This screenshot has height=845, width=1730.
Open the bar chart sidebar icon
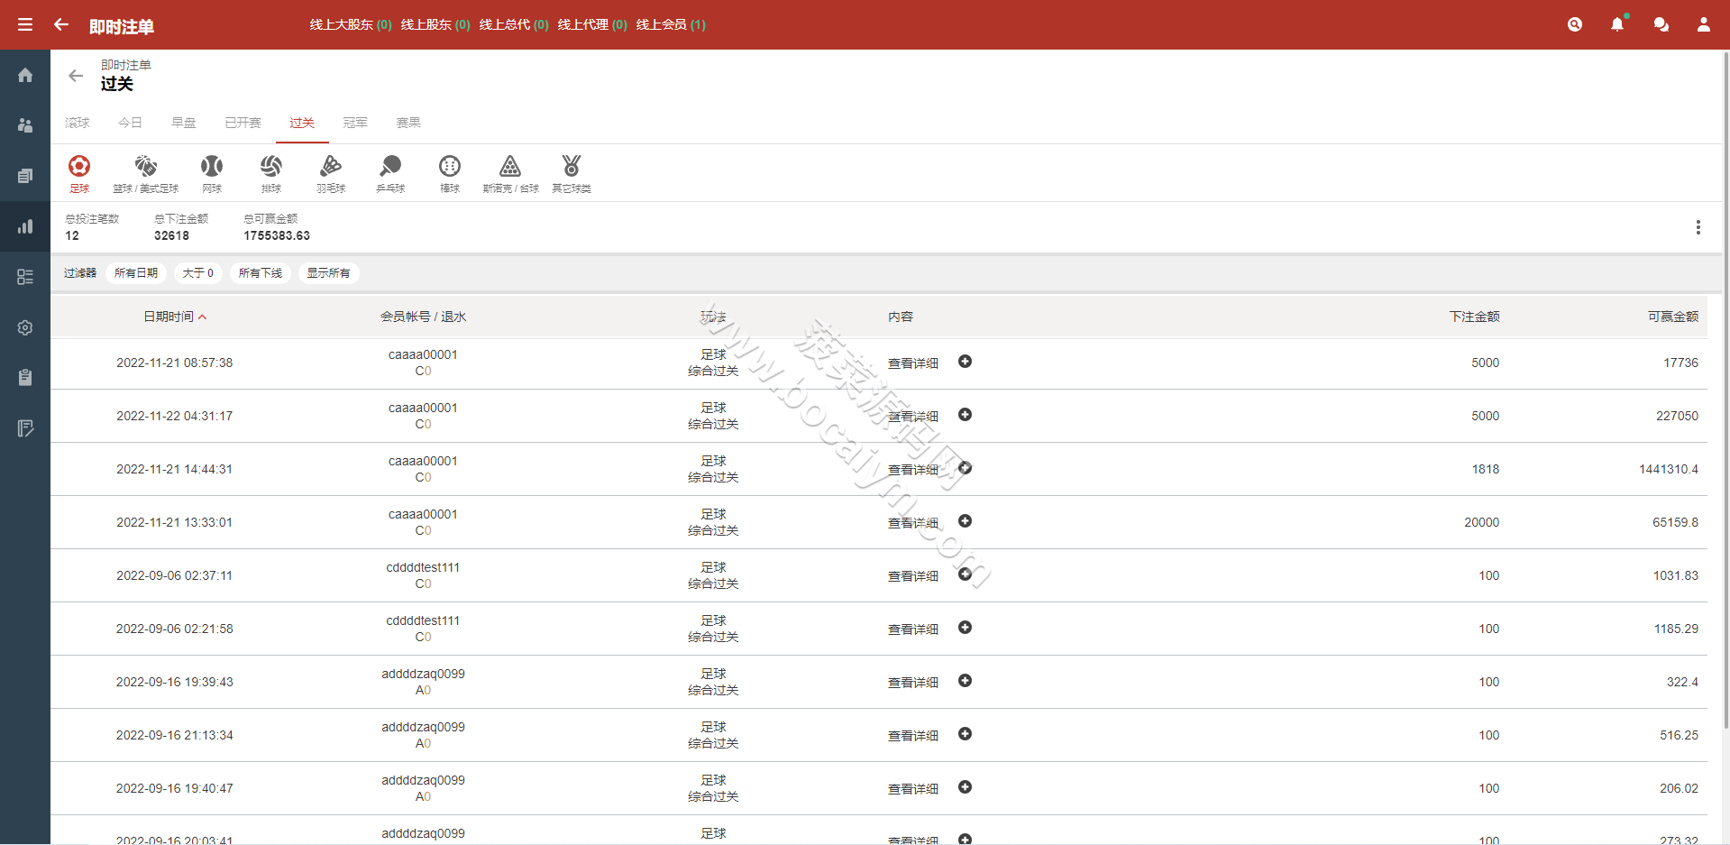25,226
